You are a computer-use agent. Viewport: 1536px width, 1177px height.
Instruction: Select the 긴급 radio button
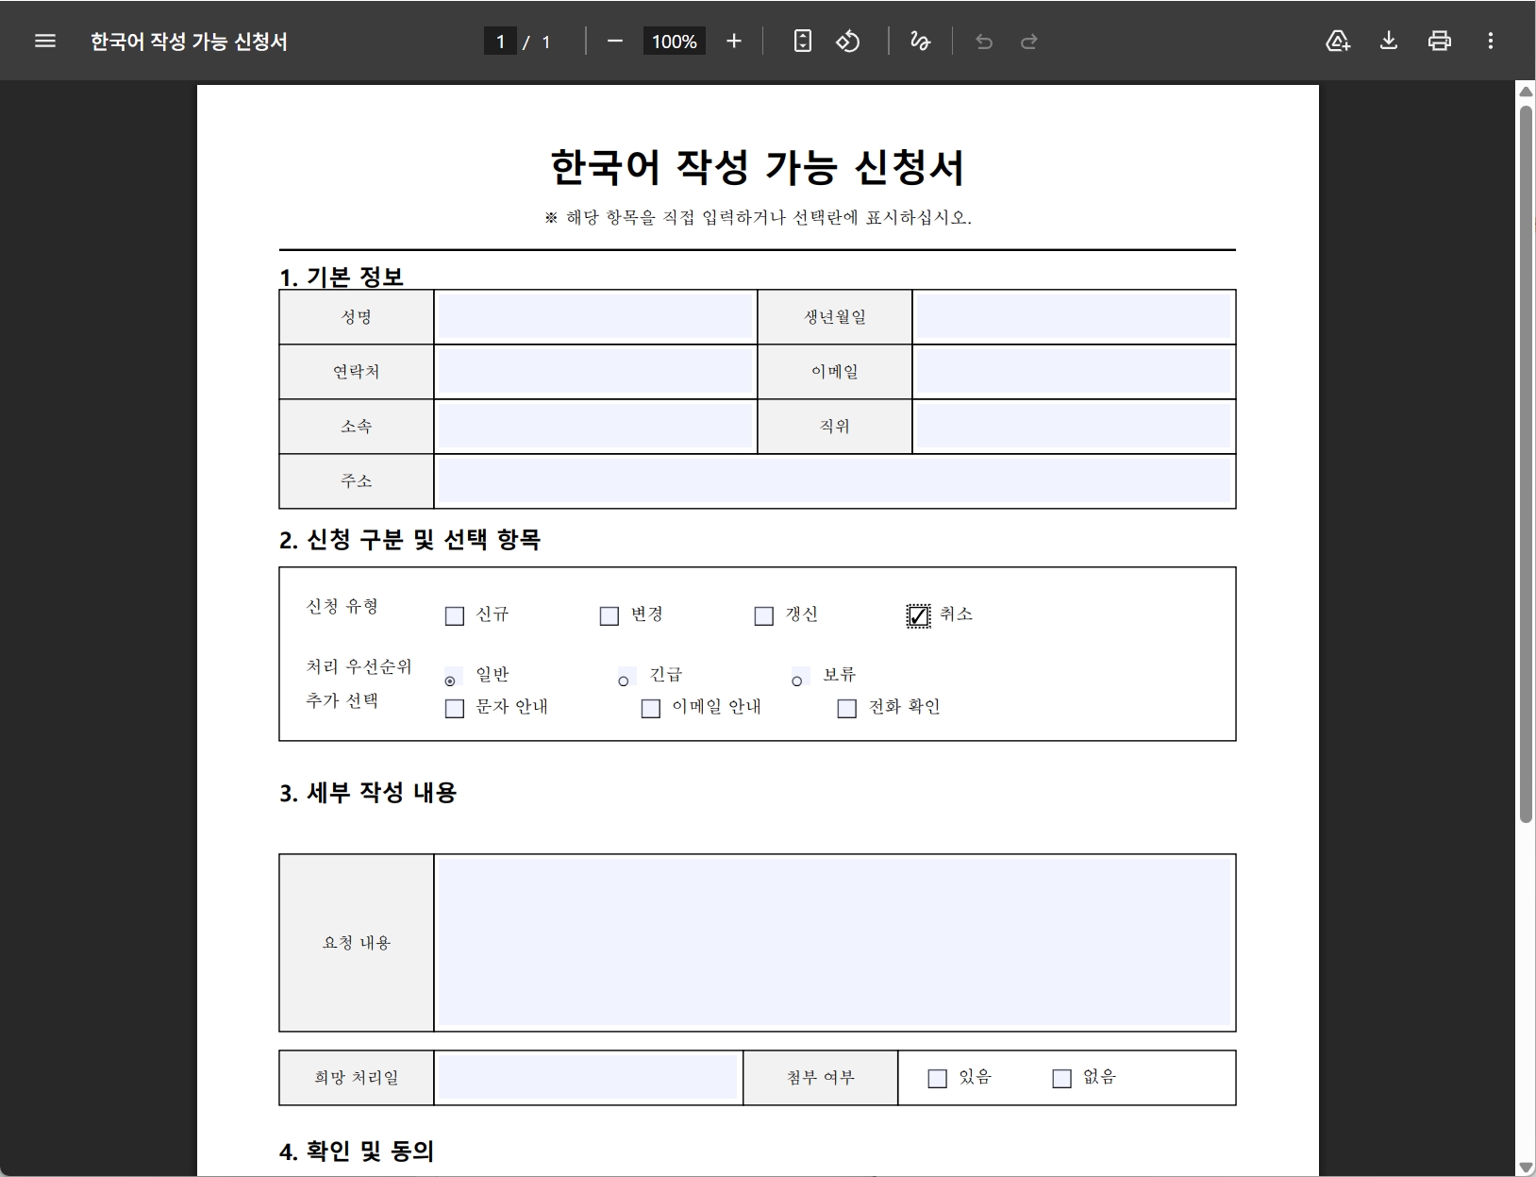[624, 681]
